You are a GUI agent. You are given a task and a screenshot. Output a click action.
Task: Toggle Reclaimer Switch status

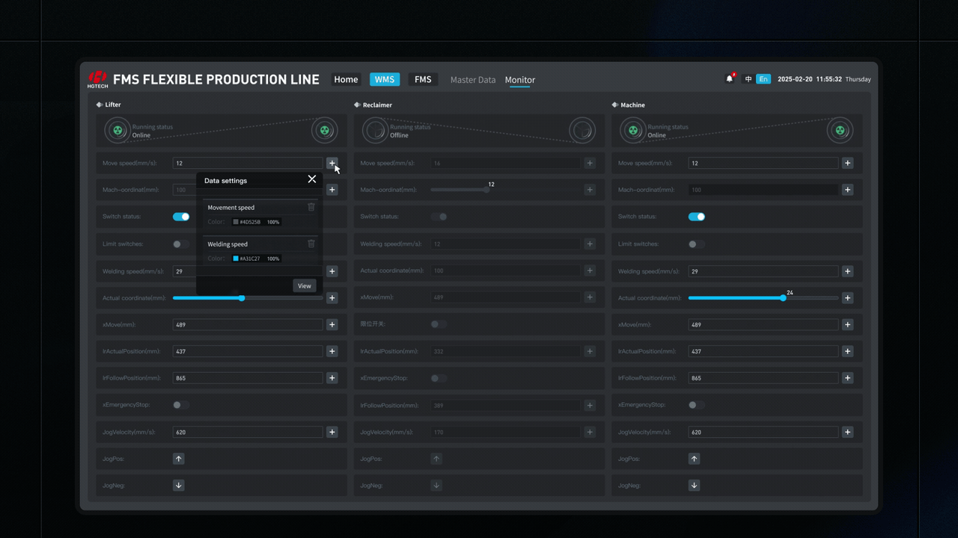pyautogui.click(x=439, y=217)
